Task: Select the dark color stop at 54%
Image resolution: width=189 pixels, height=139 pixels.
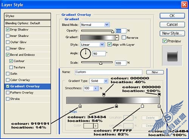Action: (116, 106)
